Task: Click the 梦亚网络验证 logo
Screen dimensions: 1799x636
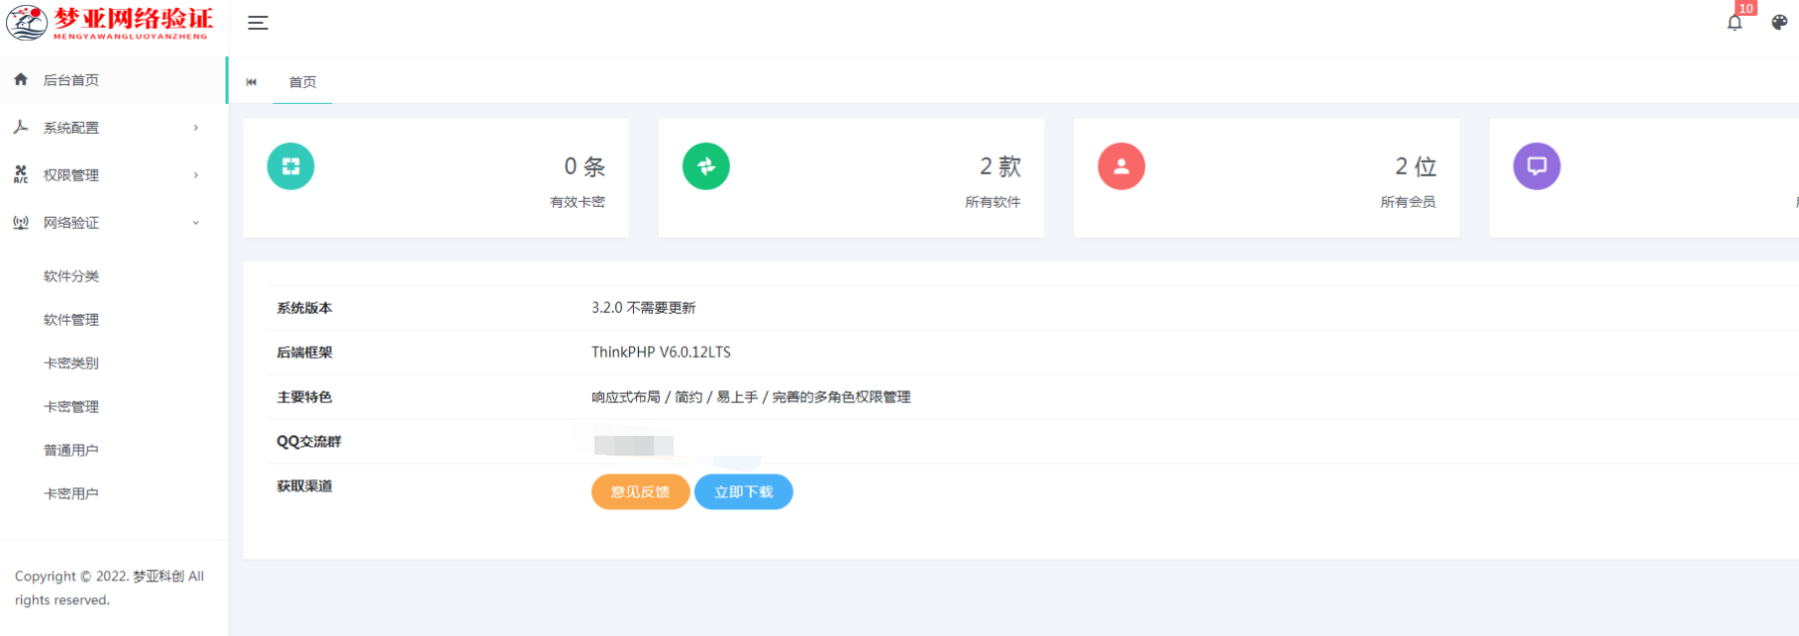Action: pyautogui.click(x=109, y=23)
